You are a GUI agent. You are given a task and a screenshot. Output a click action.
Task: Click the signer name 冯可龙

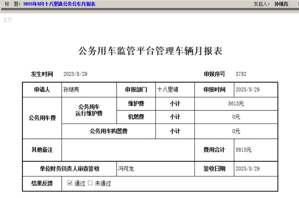[126, 169]
